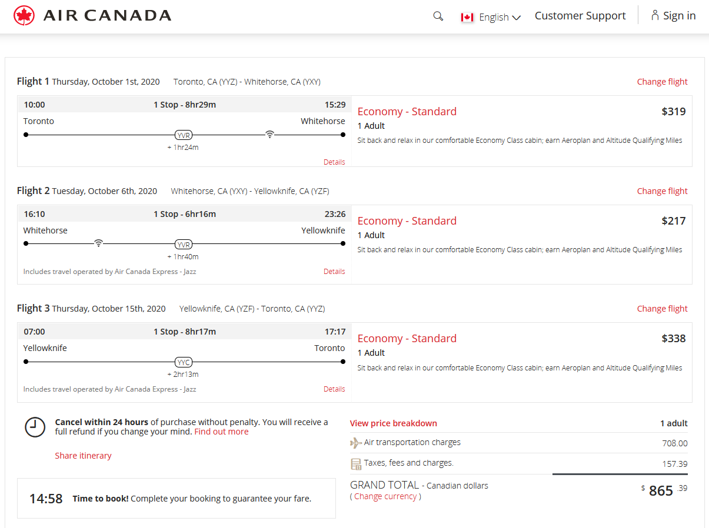Click the 708.00 air transportation amount
The image size is (709, 528).
[x=675, y=443]
